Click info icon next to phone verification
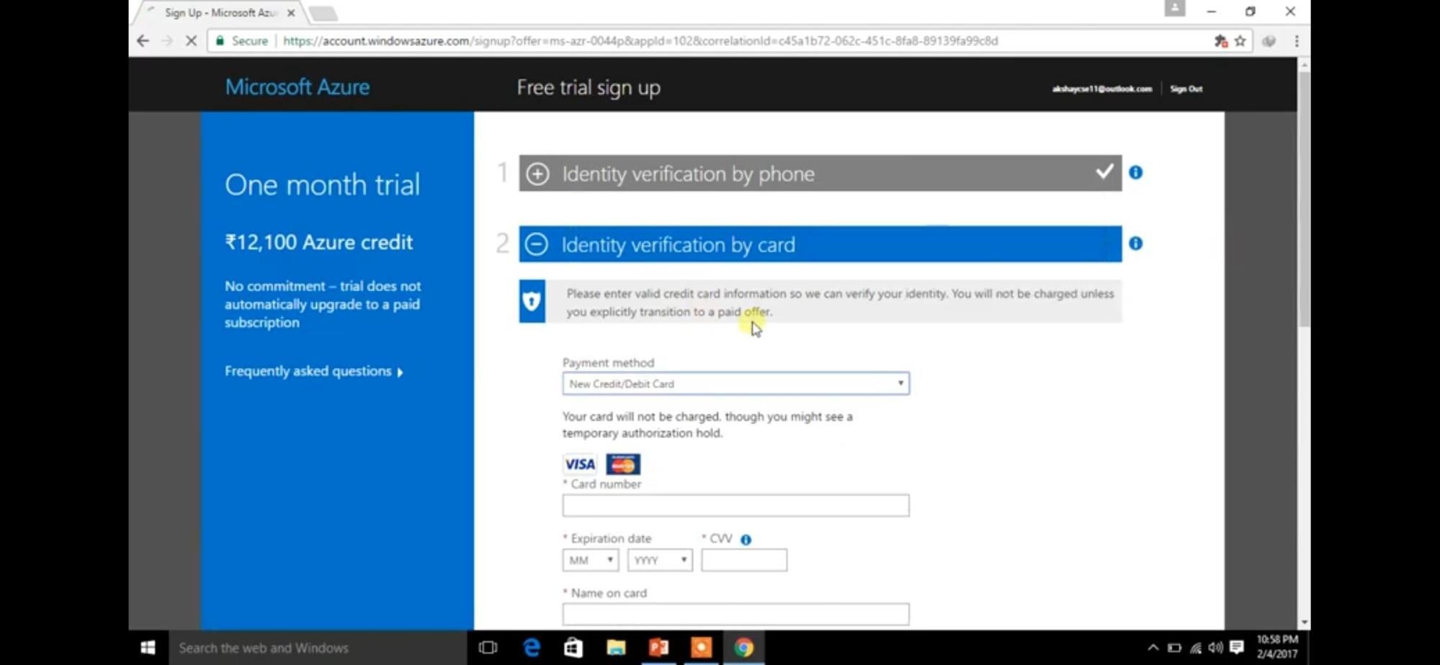The image size is (1440, 665). click(x=1136, y=172)
